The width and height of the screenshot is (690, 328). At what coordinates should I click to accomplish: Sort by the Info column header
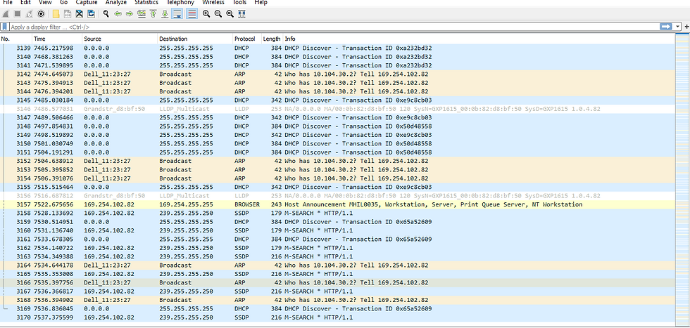pos(479,39)
